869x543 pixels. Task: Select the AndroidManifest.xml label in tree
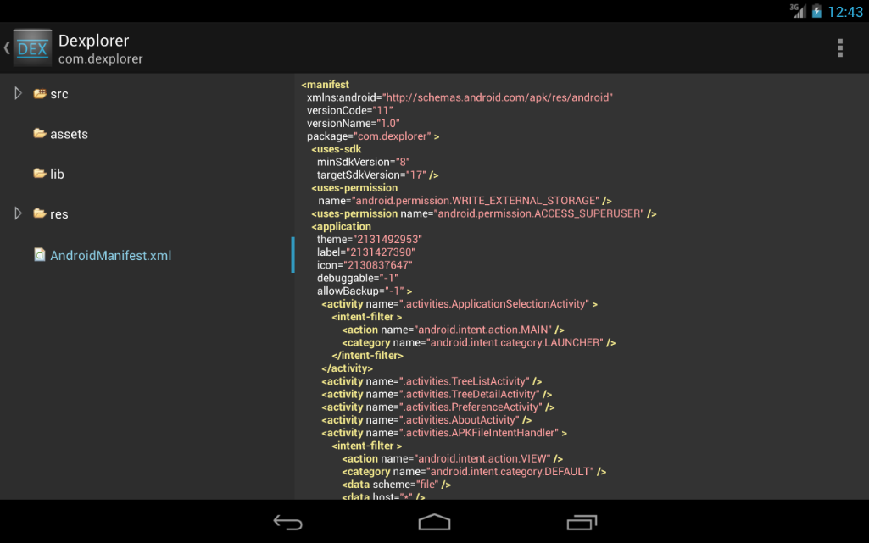pyautogui.click(x=110, y=255)
